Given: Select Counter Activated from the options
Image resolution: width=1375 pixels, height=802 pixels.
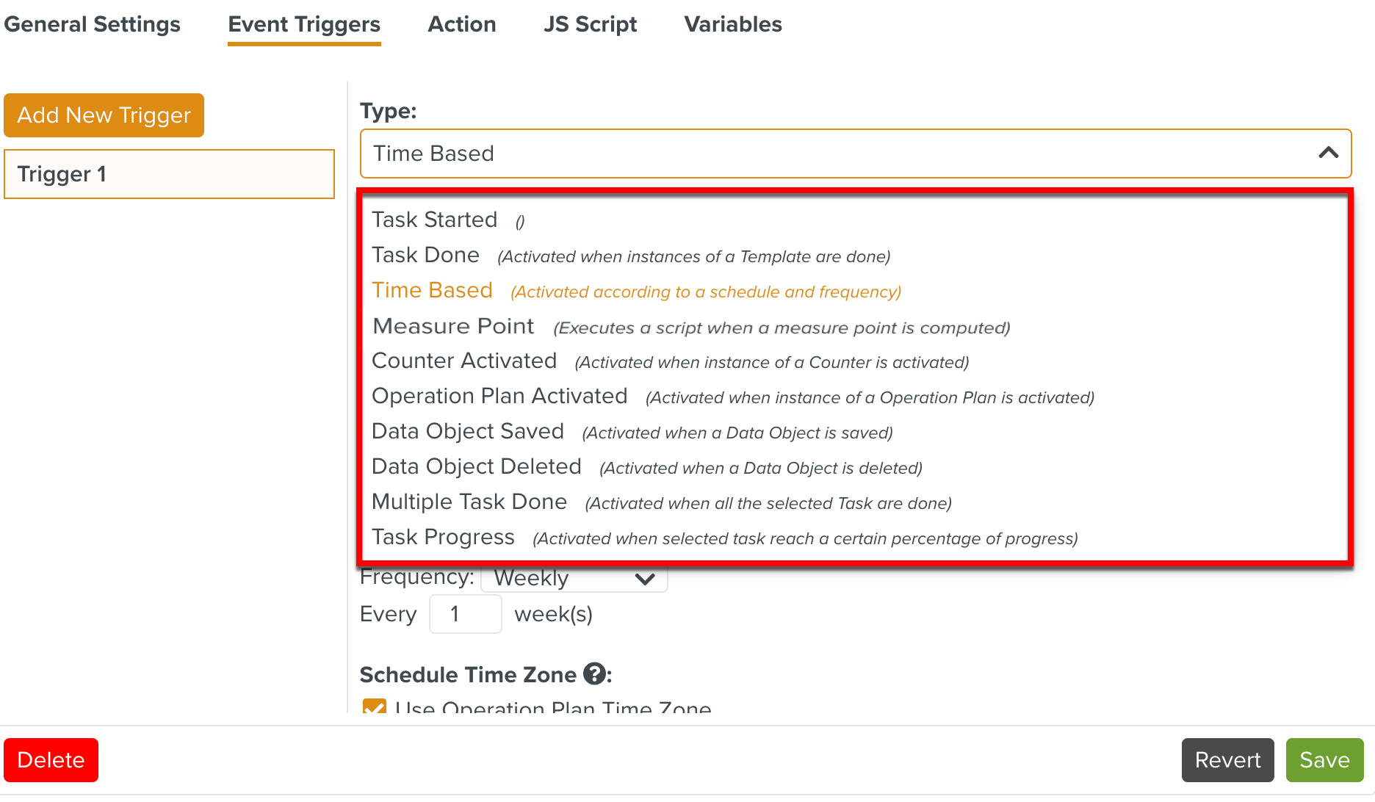Looking at the screenshot, I should point(464,361).
